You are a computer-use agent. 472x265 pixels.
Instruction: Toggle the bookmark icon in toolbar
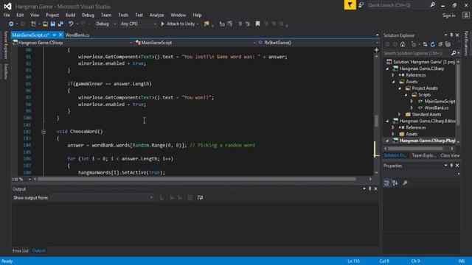coord(257,24)
